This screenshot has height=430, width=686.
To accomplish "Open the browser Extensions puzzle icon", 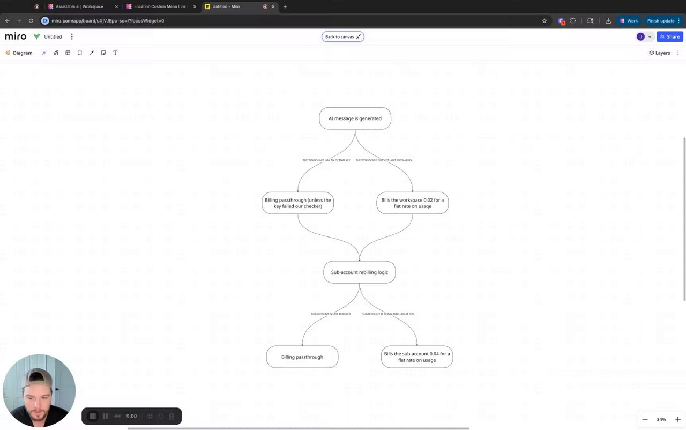I will [x=573, y=21].
